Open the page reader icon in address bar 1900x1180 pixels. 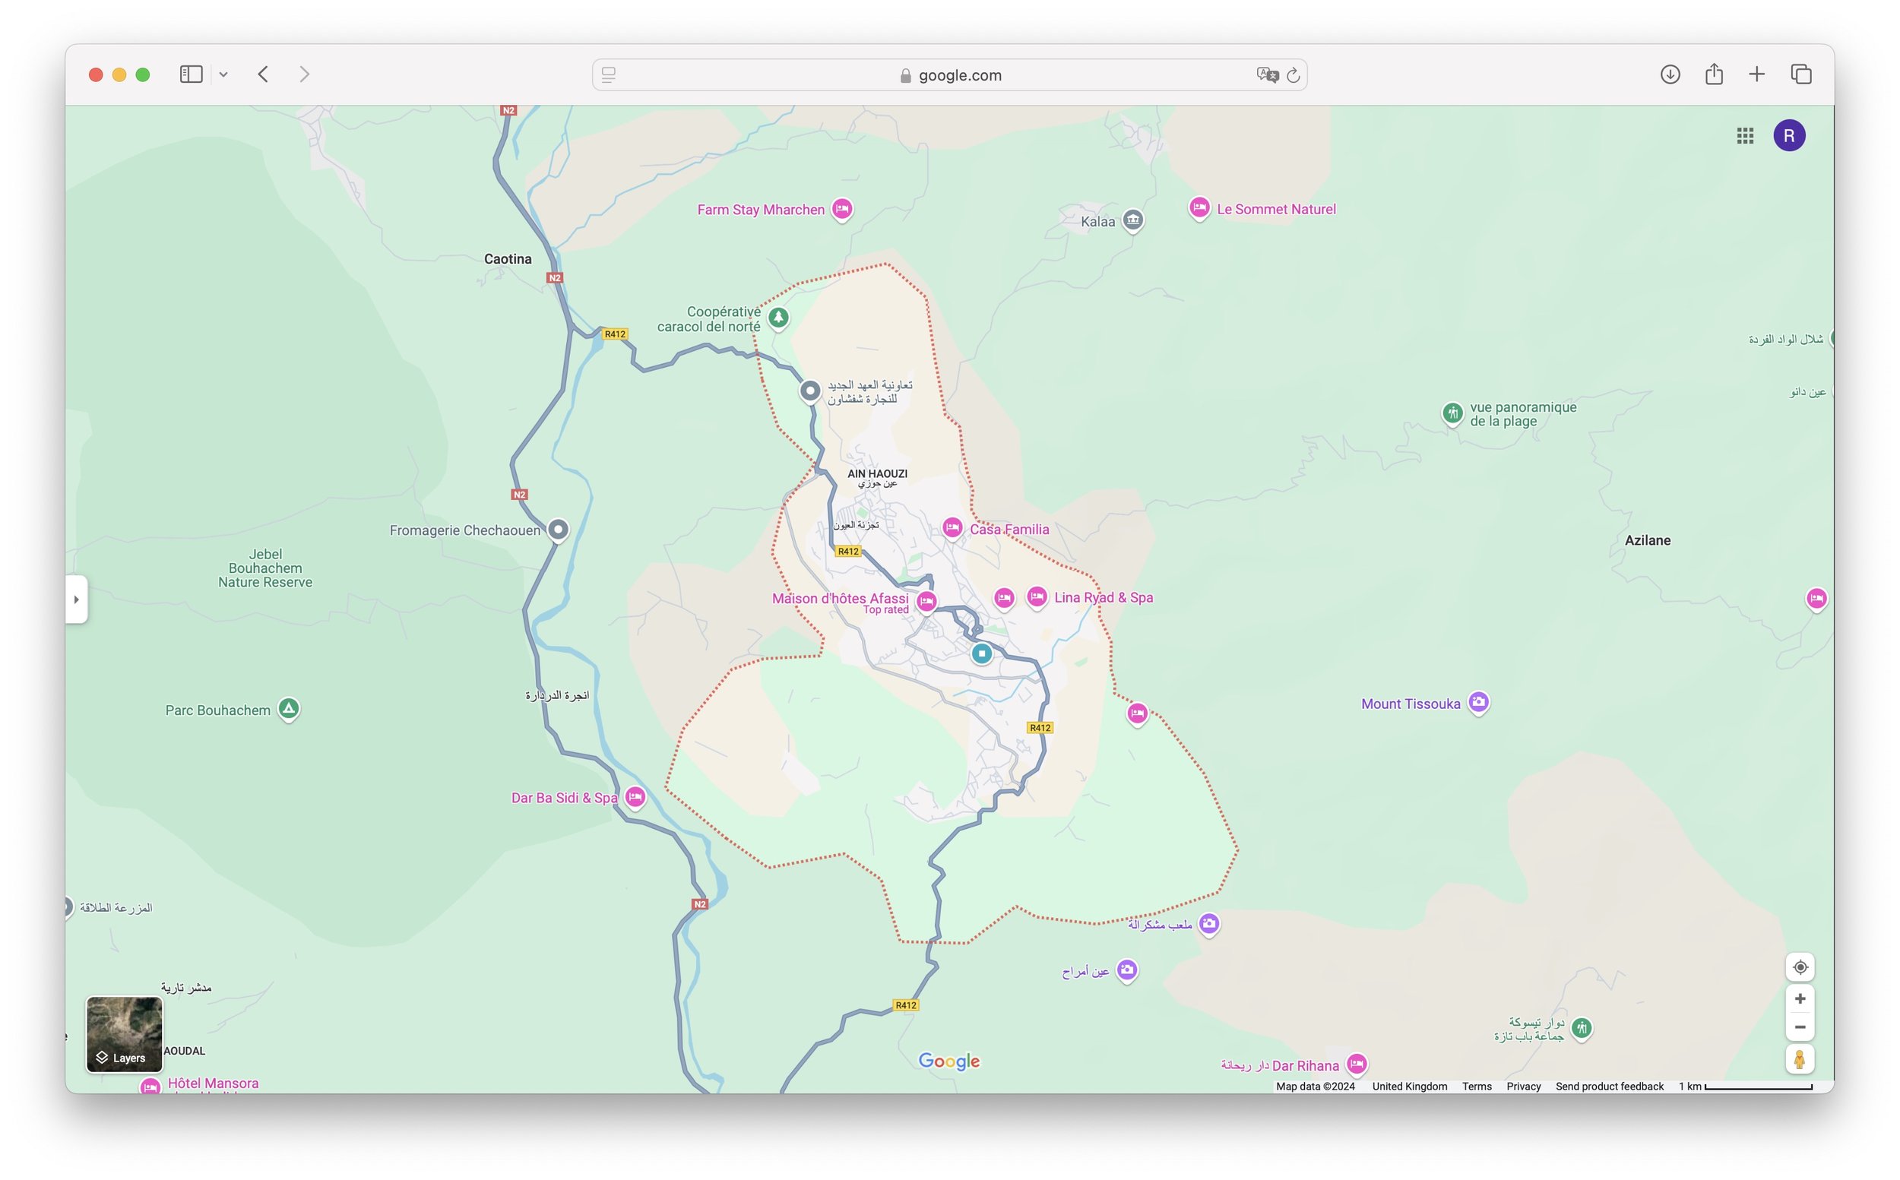pos(609,76)
